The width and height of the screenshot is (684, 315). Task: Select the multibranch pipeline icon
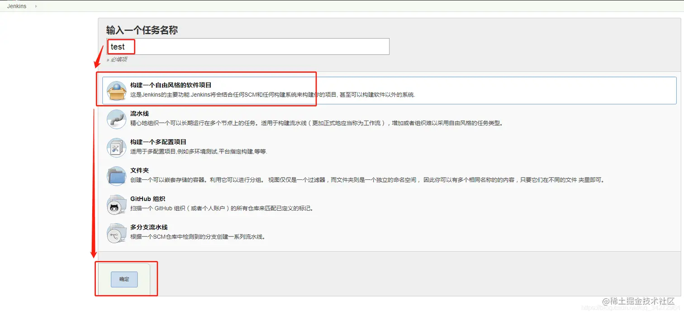[x=116, y=233]
